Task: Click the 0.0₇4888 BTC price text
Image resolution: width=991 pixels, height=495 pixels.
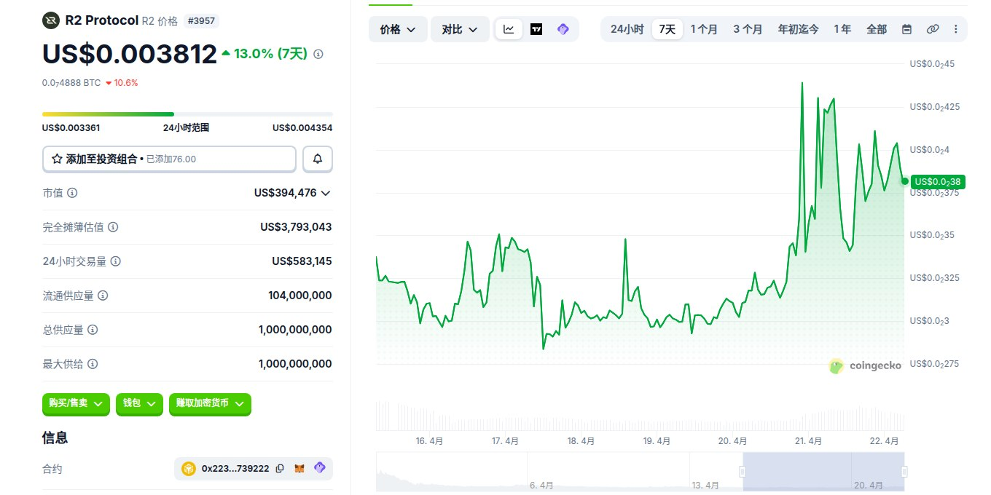Action: pos(71,83)
